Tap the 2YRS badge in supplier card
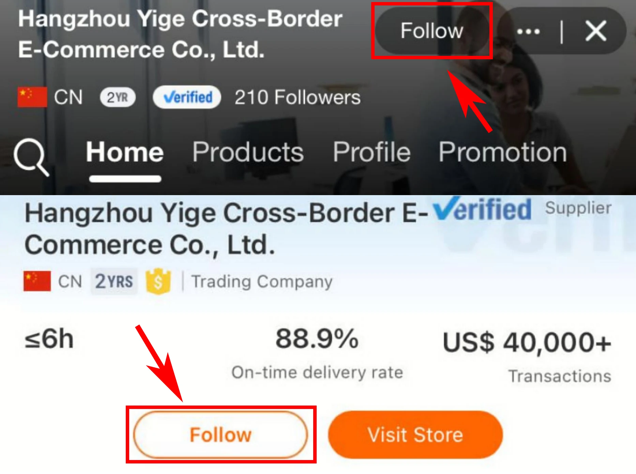The image size is (636, 474). tap(114, 281)
